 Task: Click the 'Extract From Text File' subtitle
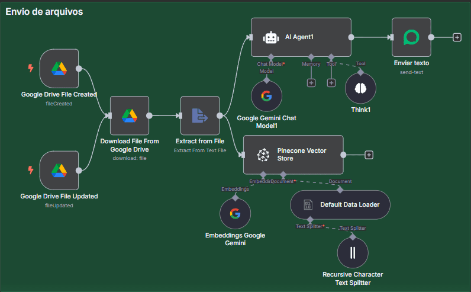[x=200, y=150]
